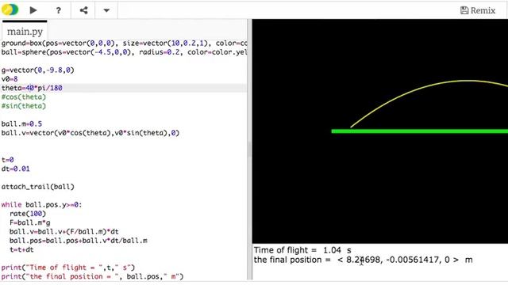Click the line 'ball.v=ball.v+(F/ball.m)*dt'
The height and width of the screenshot is (285, 508).
point(64,232)
